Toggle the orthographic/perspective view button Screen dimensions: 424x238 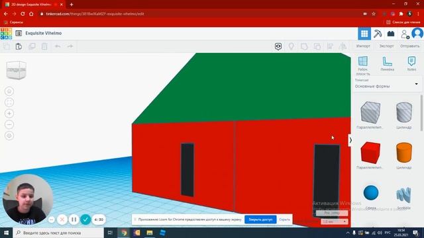[x=9, y=136]
